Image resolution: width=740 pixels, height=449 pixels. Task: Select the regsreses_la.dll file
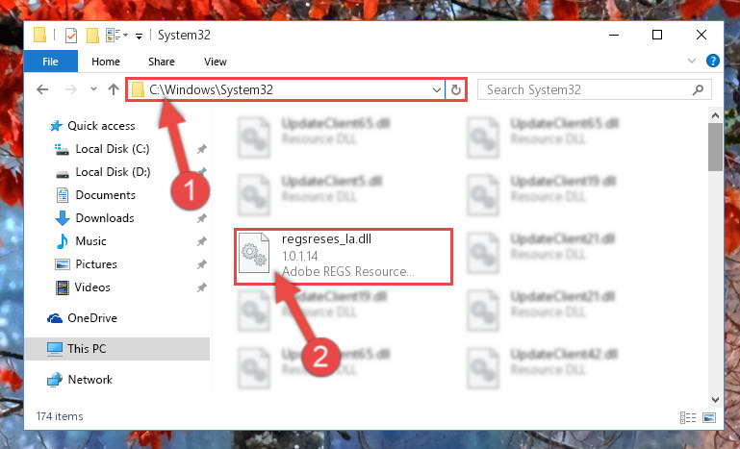tap(344, 256)
